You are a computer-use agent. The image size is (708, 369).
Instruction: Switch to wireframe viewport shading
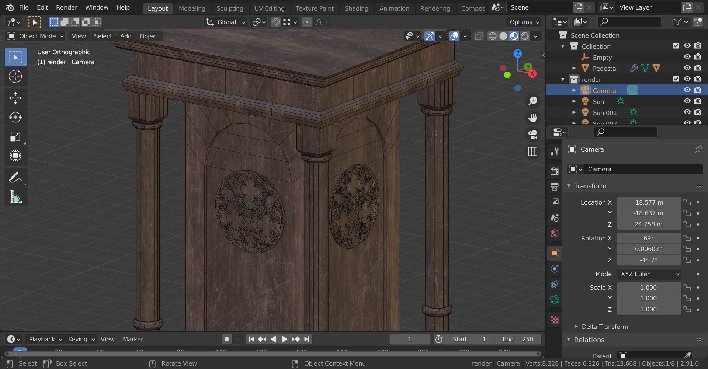coord(493,36)
